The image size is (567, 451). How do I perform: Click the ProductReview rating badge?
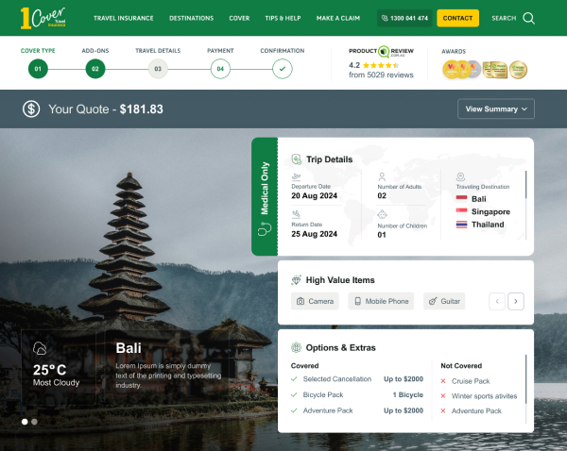[x=381, y=62]
